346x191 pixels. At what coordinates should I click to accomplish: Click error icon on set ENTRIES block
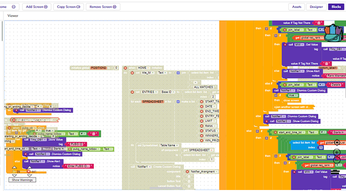click(x=132, y=92)
